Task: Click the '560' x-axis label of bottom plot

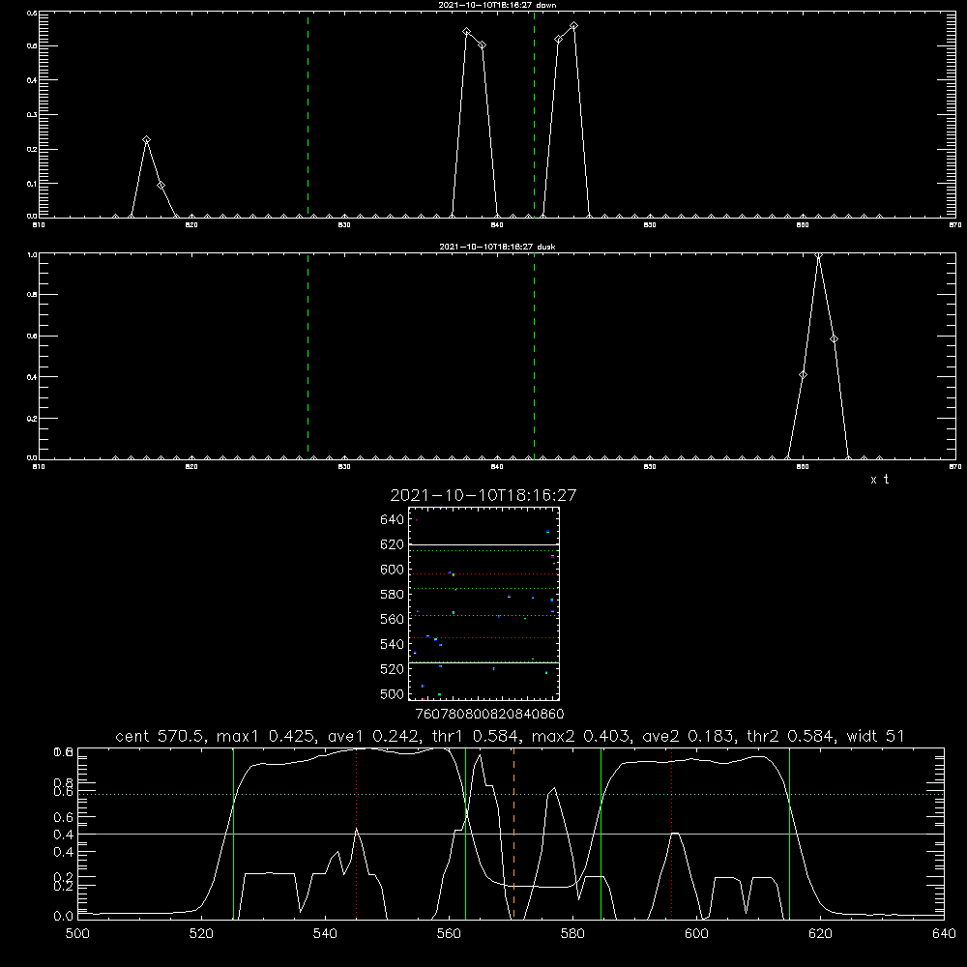Action: [x=449, y=934]
